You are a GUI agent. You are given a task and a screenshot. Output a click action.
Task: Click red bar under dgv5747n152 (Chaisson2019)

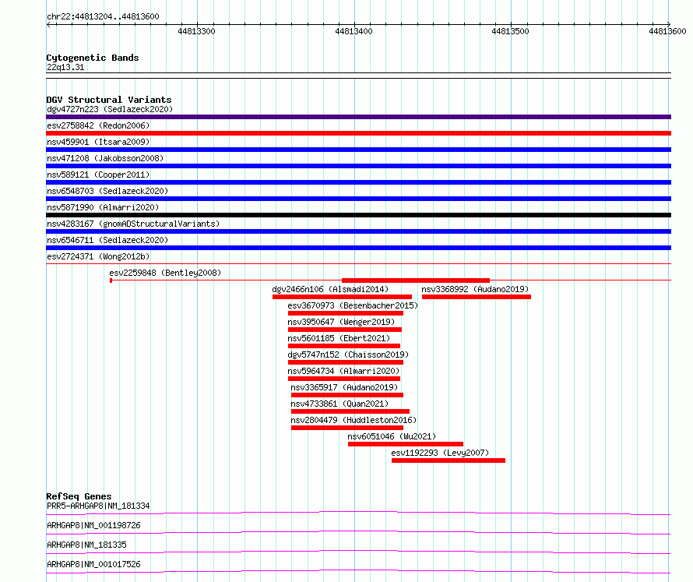pos(346,362)
